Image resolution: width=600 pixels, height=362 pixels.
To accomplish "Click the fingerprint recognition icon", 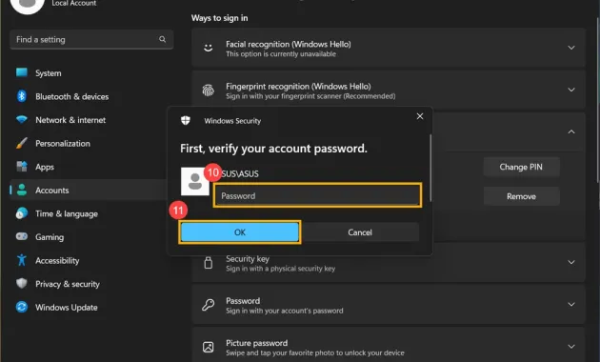I will (x=209, y=90).
